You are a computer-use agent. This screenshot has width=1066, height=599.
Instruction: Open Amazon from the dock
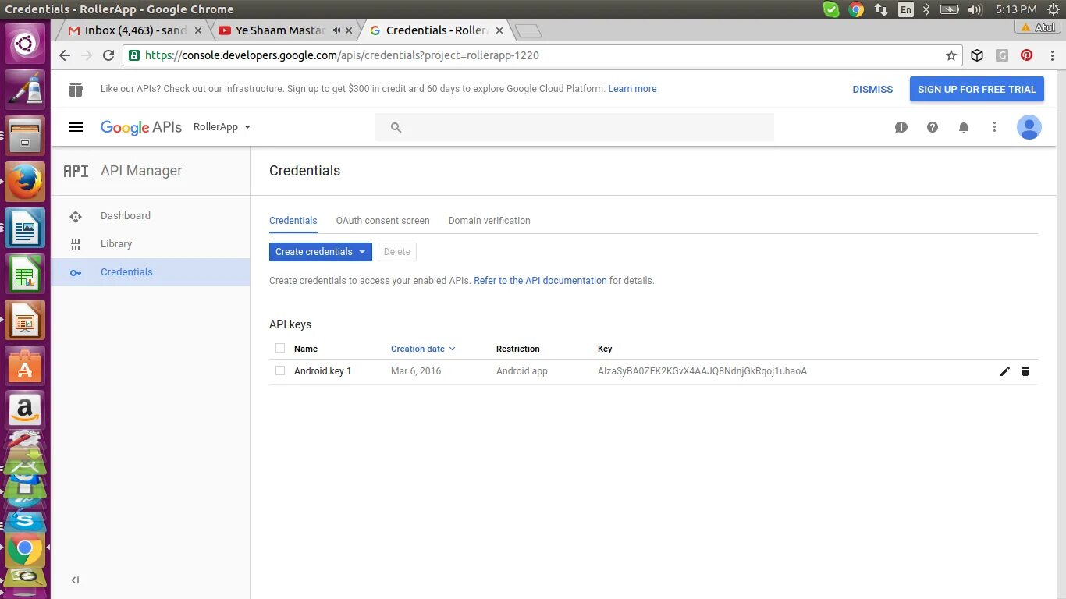point(25,409)
